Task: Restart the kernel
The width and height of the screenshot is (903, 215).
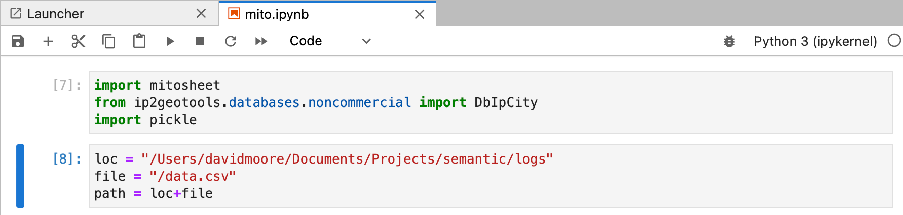Action: pos(231,41)
